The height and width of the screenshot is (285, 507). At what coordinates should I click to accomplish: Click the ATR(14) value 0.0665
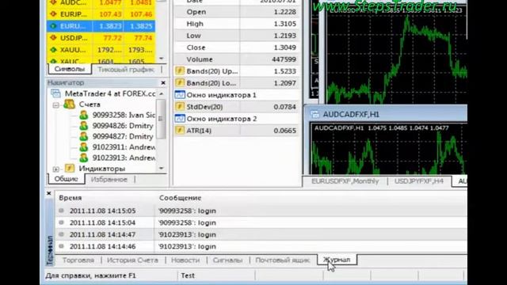click(284, 131)
